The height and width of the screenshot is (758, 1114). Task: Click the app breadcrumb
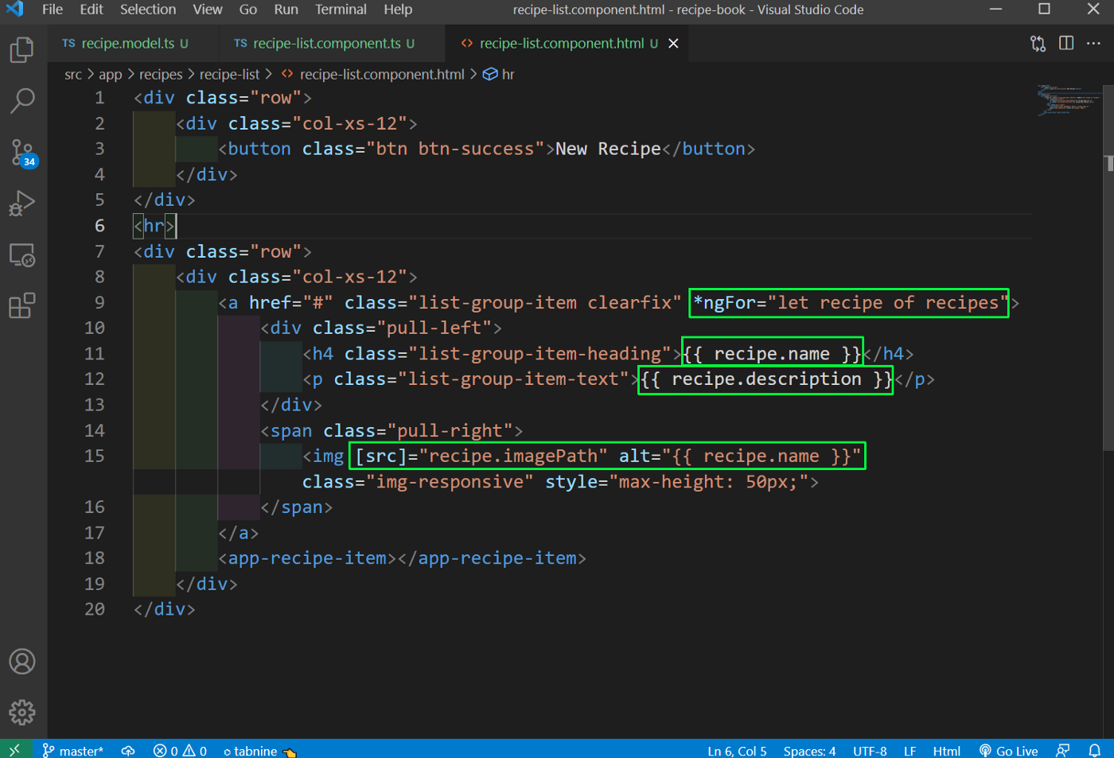click(111, 74)
